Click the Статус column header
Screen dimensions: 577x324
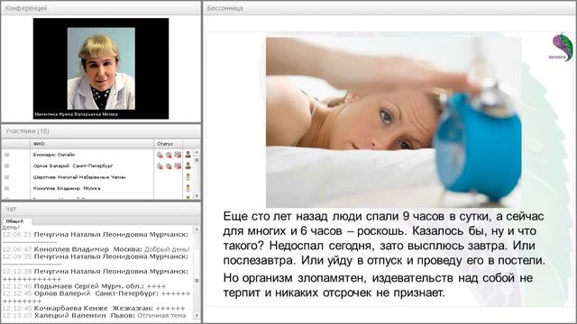tap(169, 144)
